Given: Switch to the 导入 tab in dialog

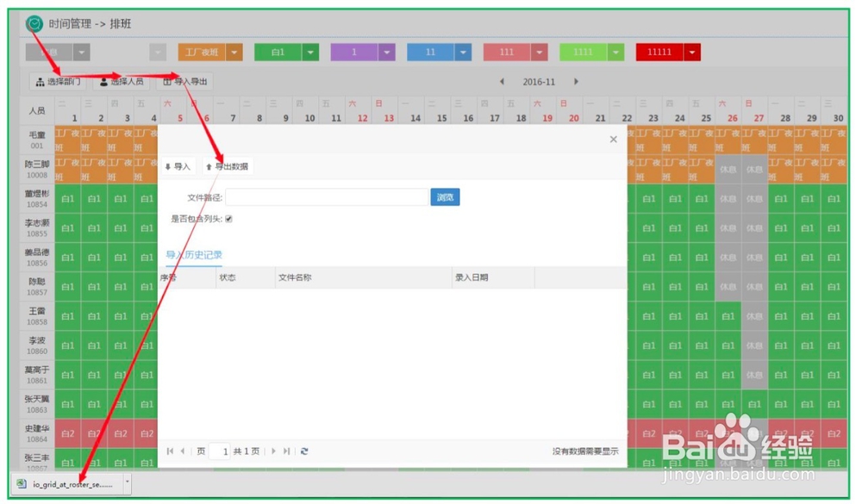Looking at the screenshot, I should [x=178, y=166].
